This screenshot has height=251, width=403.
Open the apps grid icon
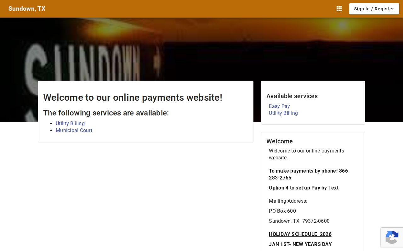[339, 9]
